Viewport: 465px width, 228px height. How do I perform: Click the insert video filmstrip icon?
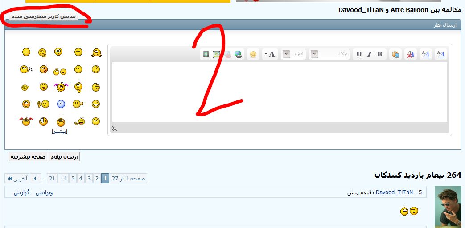tap(206, 54)
